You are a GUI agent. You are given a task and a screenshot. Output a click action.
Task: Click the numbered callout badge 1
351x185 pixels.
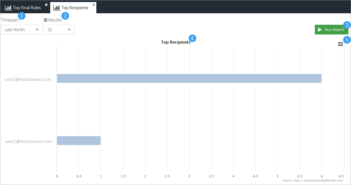point(21,16)
